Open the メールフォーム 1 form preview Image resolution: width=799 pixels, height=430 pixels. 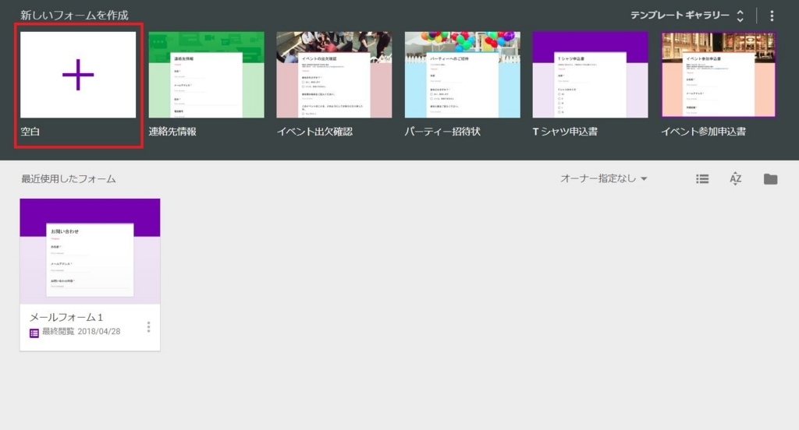[90, 252]
